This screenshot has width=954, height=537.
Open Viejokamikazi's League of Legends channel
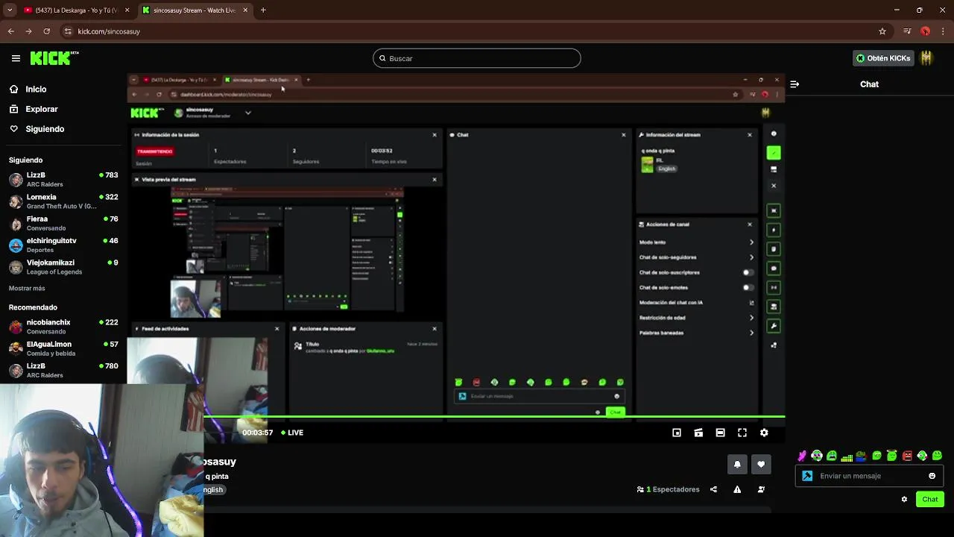click(63, 267)
